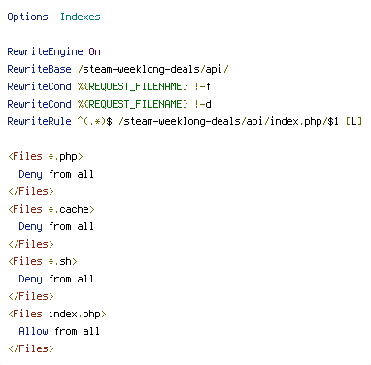371x365 pixels.
Task: Click the final closing </Files> tag
Action: 31,348
